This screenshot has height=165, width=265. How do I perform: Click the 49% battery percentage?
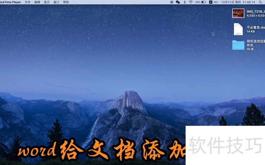(198, 2)
